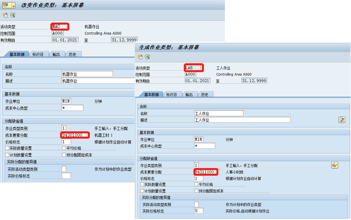The height and width of the screenshot is (220, 351).
Task: Click 价格标志 field in 生成作业类型 window
Action: 199,178
